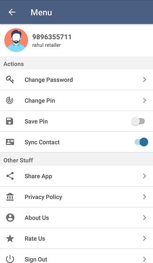Image resolution: width=153 pixels, height=263 pixels.
Task: Tap the Change Pin fingerprint icon
Action: (x=10, y=100)
